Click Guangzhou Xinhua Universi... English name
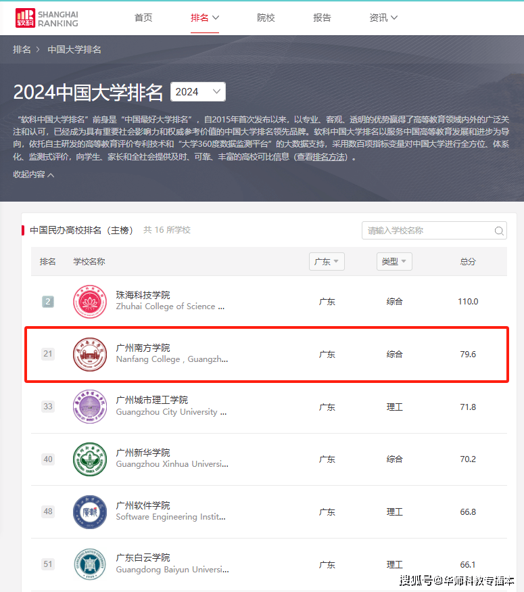The height and width of the screenshot is (592, 524). tap(172, 463)
